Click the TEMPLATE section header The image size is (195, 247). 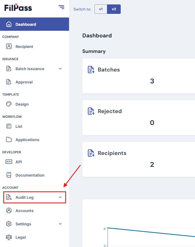pos(10,94)
